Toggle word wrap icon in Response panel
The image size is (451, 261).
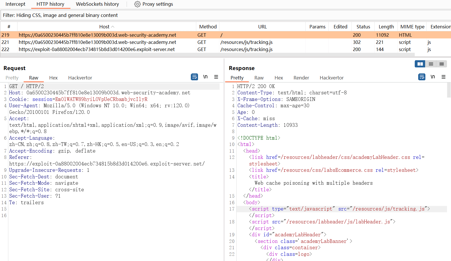(x=422, y=77)
